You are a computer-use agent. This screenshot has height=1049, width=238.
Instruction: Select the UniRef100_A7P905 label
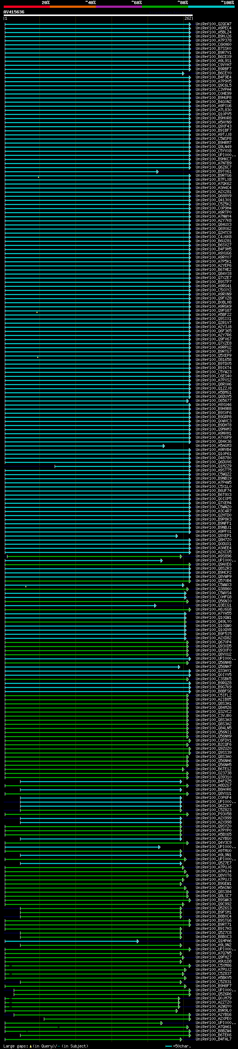[213, 81]
